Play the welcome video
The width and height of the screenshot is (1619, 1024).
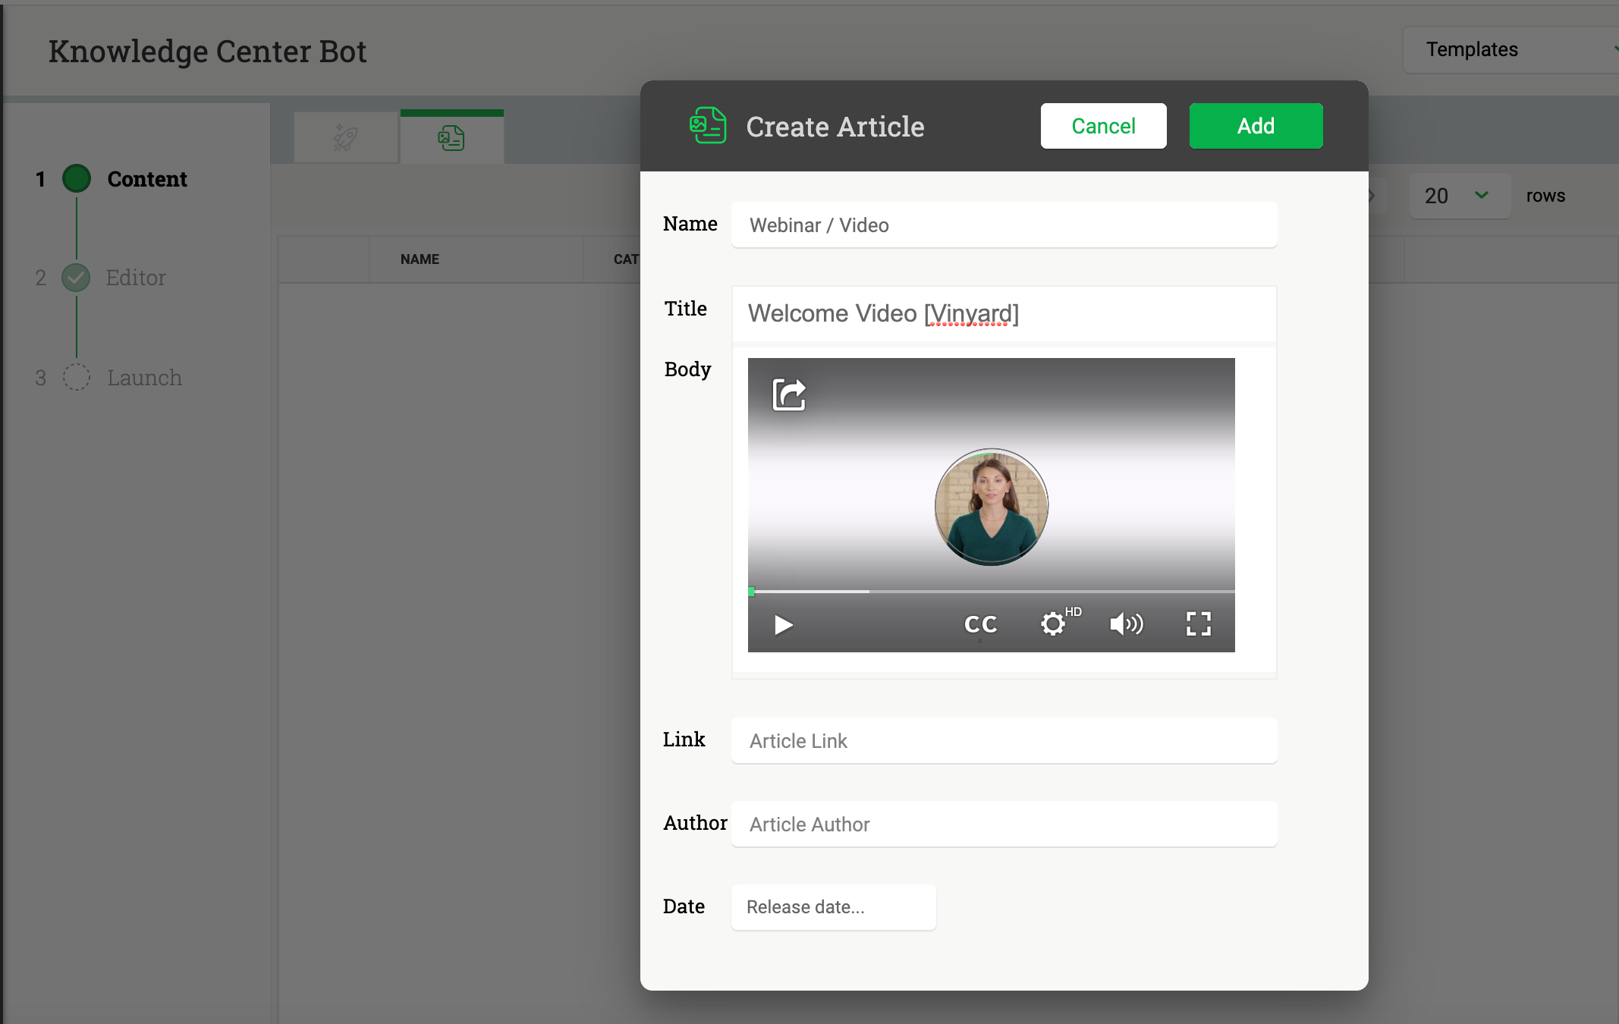pyautogui.click(x=784, y=625)
